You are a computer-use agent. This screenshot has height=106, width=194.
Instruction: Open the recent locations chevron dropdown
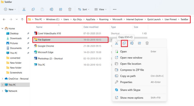(x=17, y=19)
